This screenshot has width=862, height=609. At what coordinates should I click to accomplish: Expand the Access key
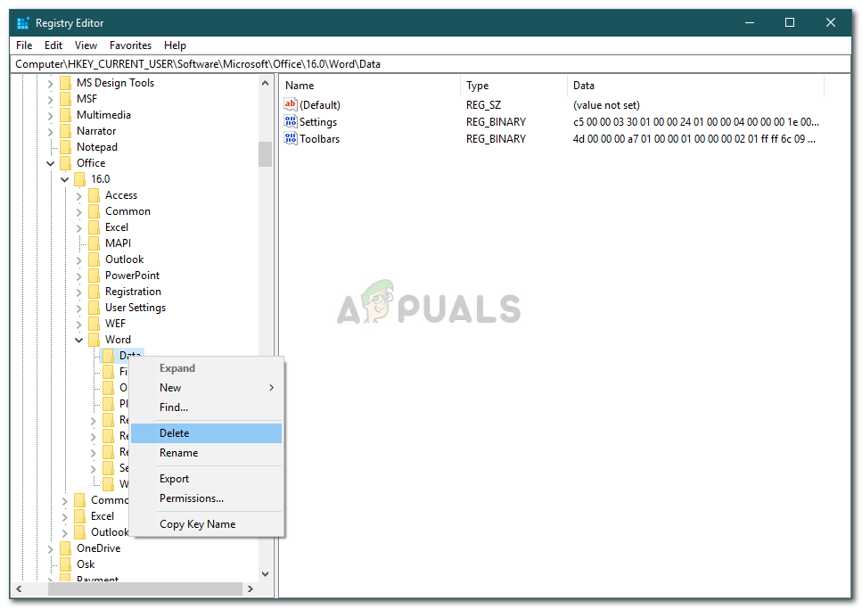coord(79,196)
